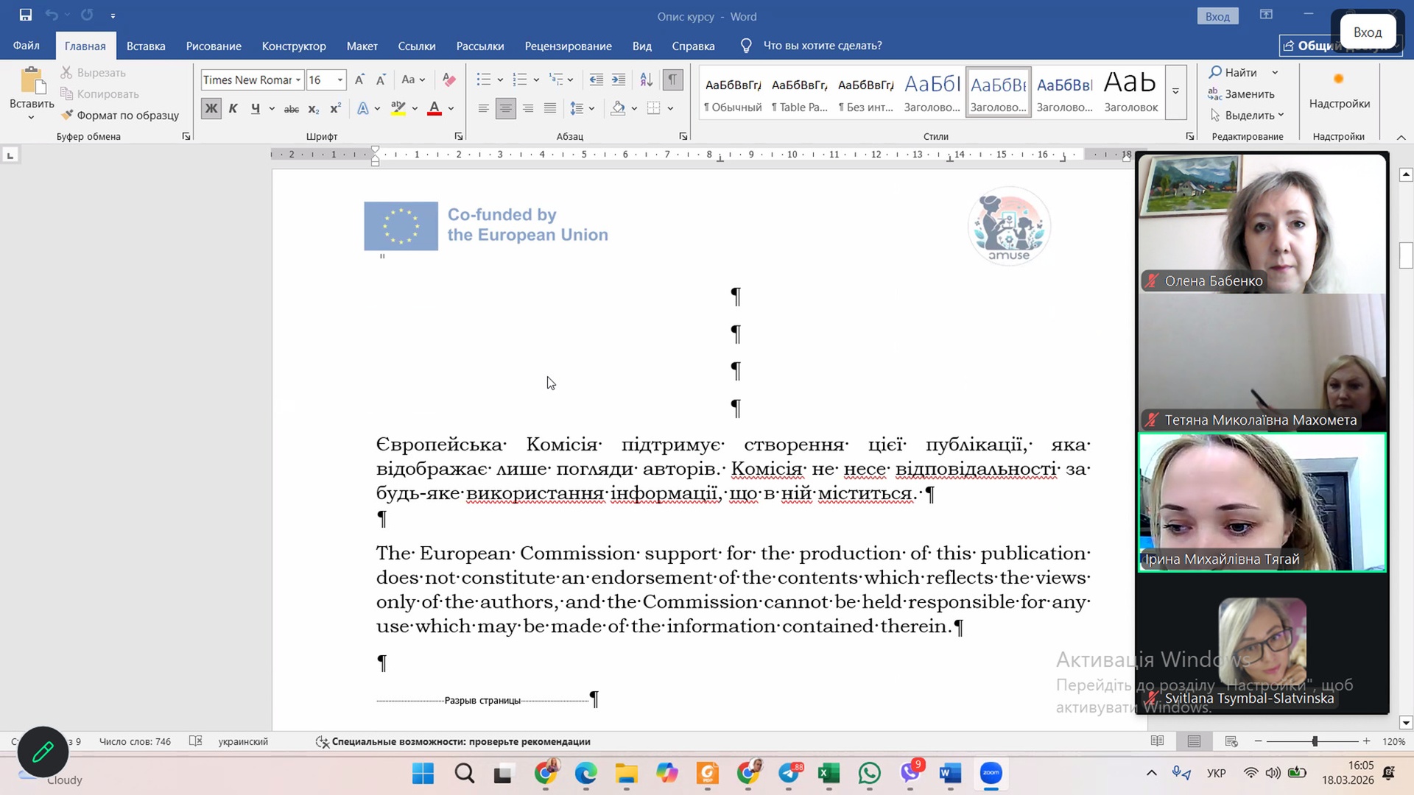Click the increase indent icon
Viewport: 1414px width, 795px height.
(x=619, y=79)
